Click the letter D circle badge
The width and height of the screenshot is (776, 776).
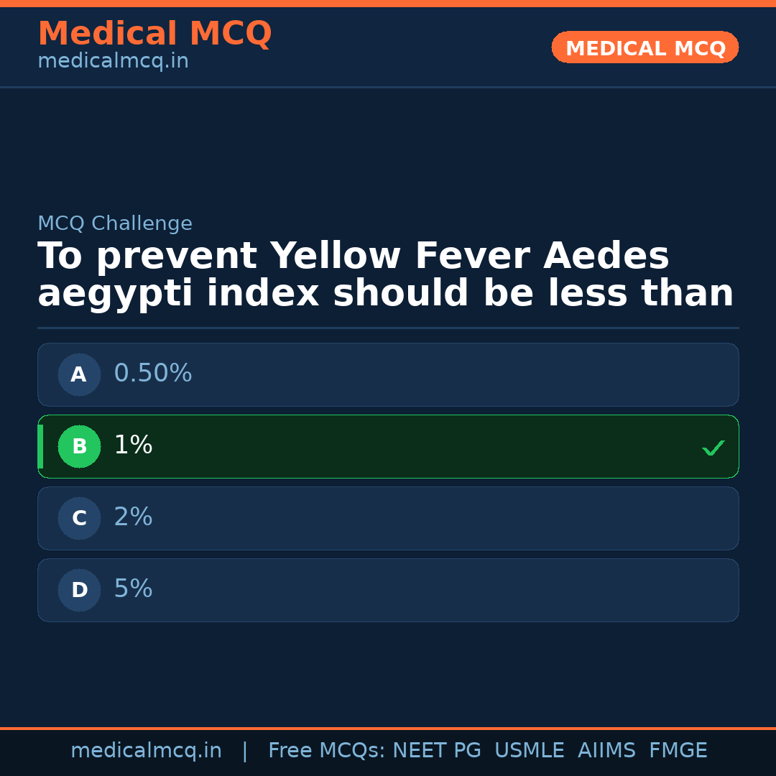tap(79, 590)
